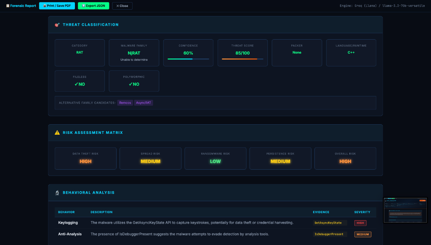This screenshot has height=245, width=431.
Task: Click the IsDebuggerPresent evidence tag
Action: (330, 234)
